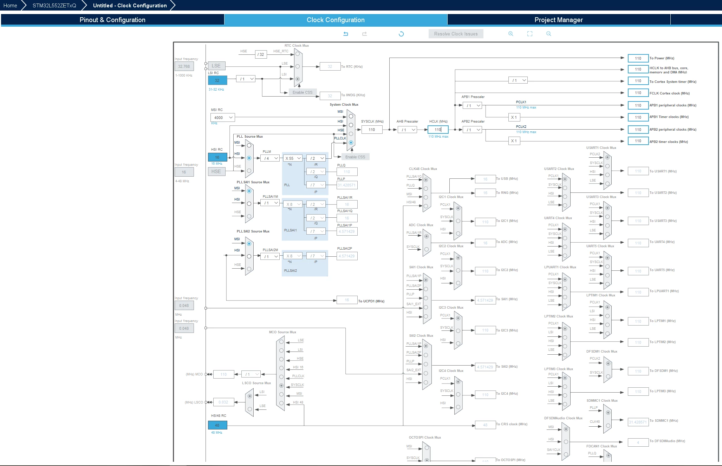Screen dimensions: 722x466
Task: Click the refresh clock tree icon
Action: click(x=401, y=34)
